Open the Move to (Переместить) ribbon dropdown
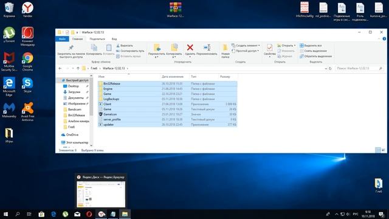This screenshot has height=219, width=389. click(x=157, y=51)
